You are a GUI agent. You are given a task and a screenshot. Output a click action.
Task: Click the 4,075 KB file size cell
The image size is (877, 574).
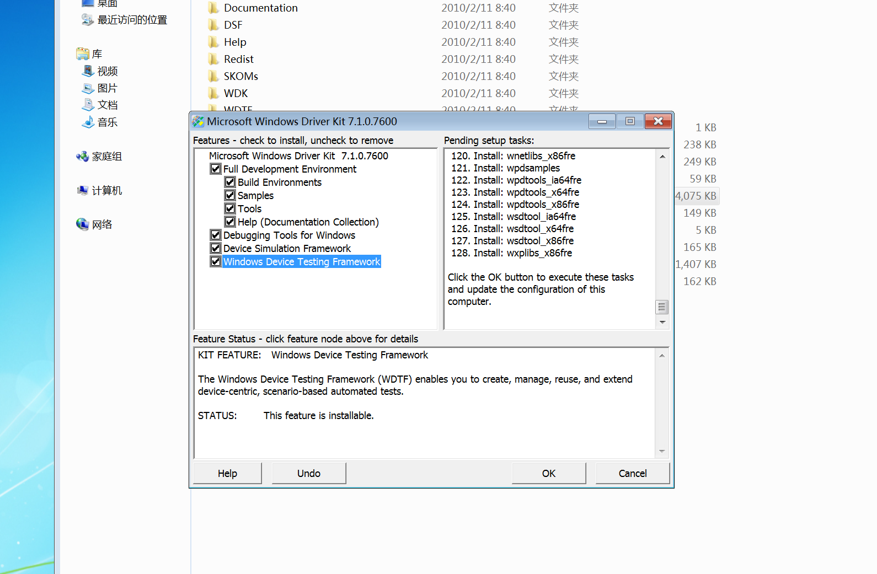point(696,196)
